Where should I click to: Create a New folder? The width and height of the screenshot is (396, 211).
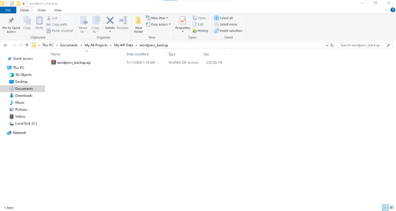tap(139, 24)
